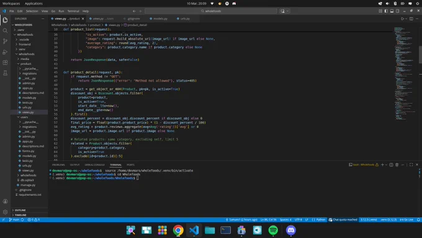This screenshot has height=238, width=422.
Task: Open the Terminal menu
Action: pyautogui.click(x=73, y=11)
